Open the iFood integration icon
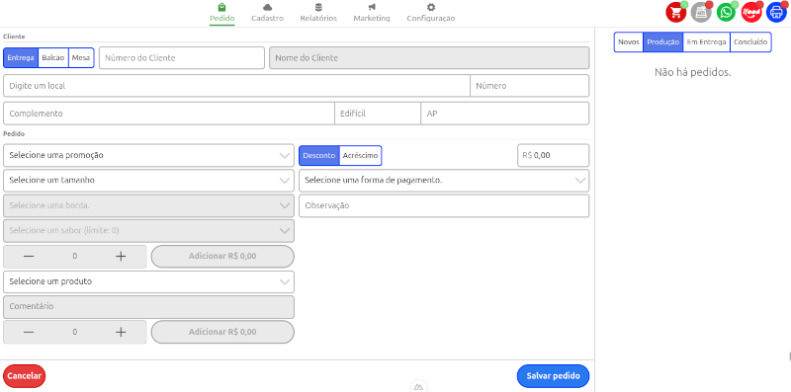 pyautogui.click(x=751, y=12)
